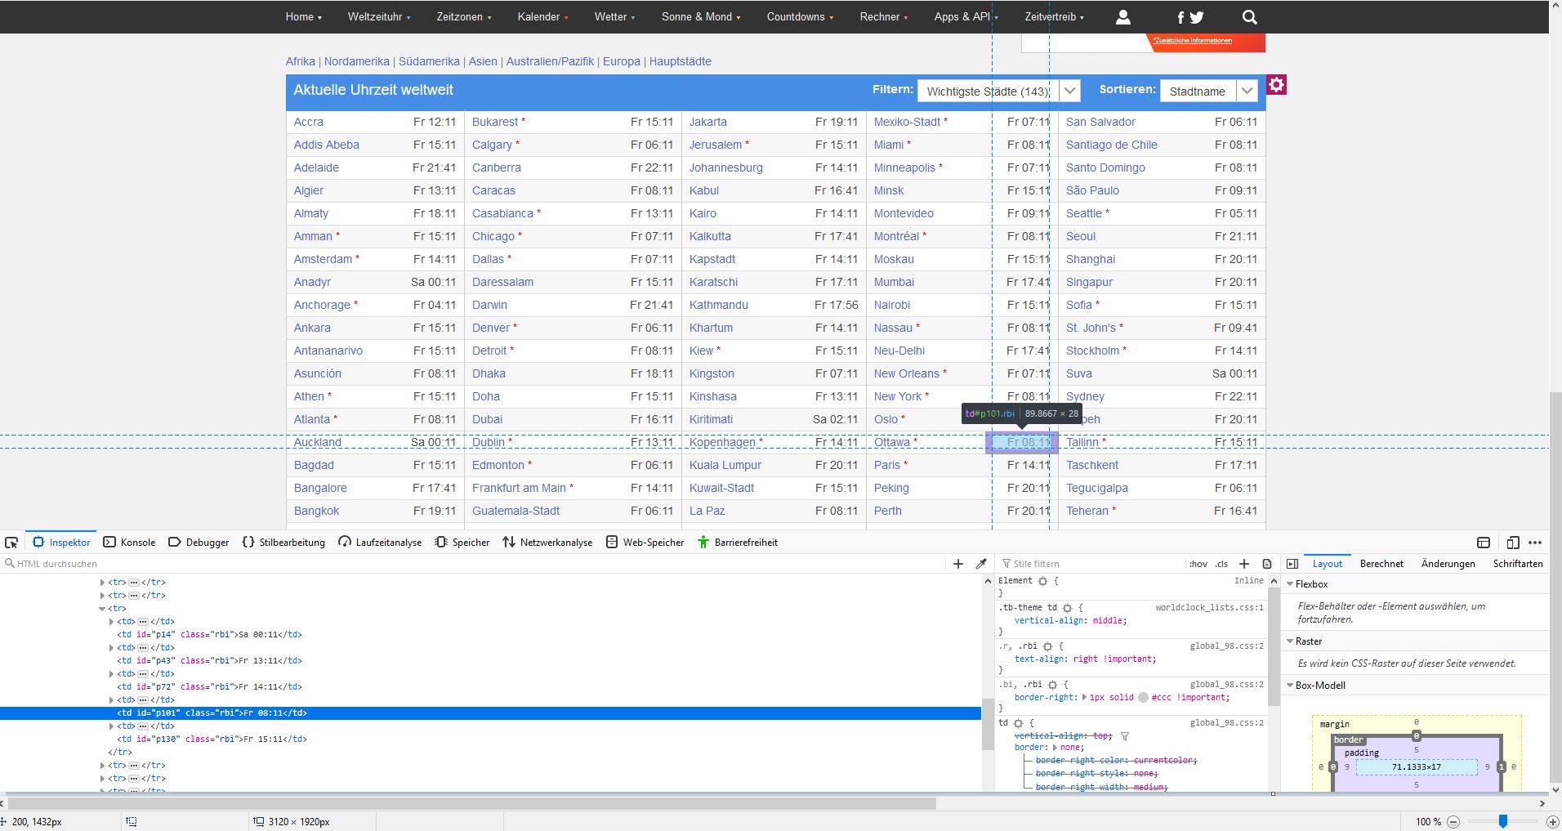
Task: Open the Europa continent link
Action: tap(620, 60)
